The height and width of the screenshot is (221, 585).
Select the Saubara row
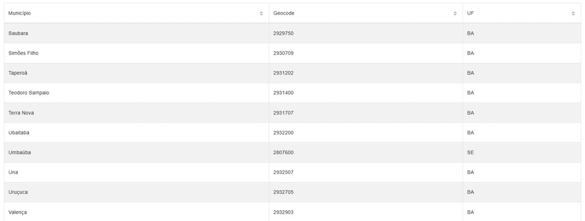(x=292, y=33)
